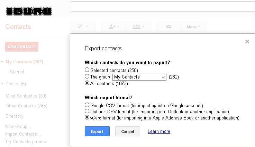Image resolution: width=255 pixels, height=147 pixels.
Task: Click the iGURU logo
Action: click(29, 11)
